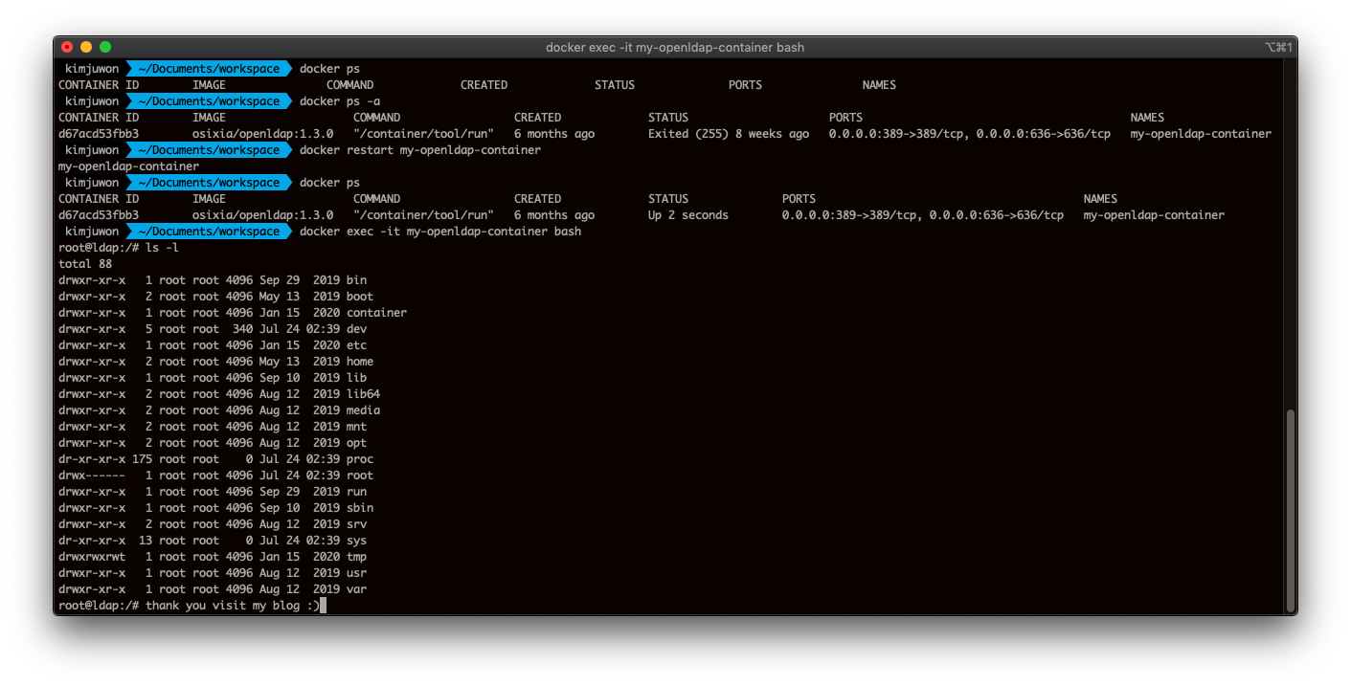Click the ⌥⌘1 shortcut indicator in title bar
Viewport: 1351px width, 686px height.
[1278, 47]
